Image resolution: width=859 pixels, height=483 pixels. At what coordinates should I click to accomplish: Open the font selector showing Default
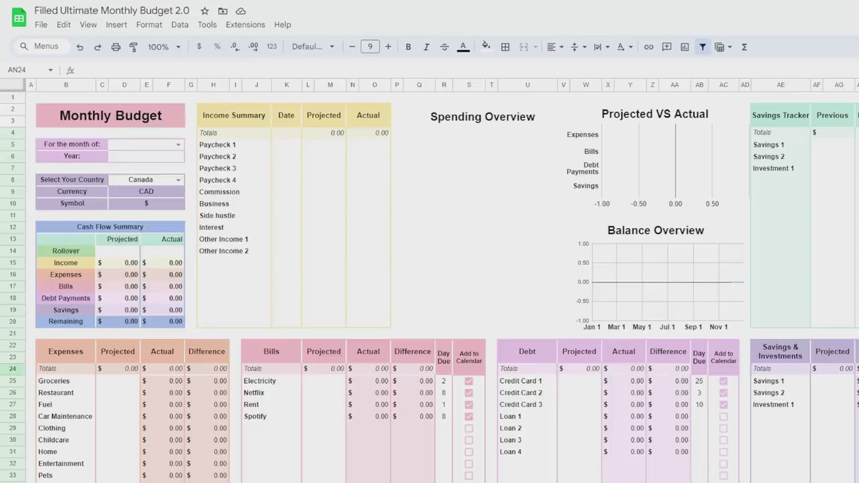[312, 46]
